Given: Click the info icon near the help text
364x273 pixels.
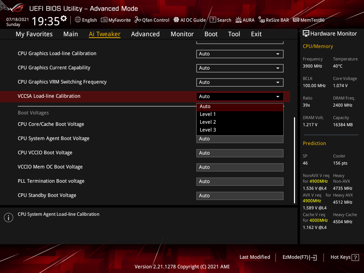Looking at the screenshot, I should [x=8, y=217].
